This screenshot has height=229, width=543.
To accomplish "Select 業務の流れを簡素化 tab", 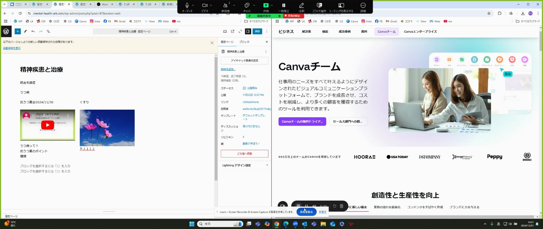I will (387, 207).
